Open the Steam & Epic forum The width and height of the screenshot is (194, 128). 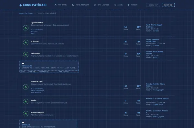[37, 82]
